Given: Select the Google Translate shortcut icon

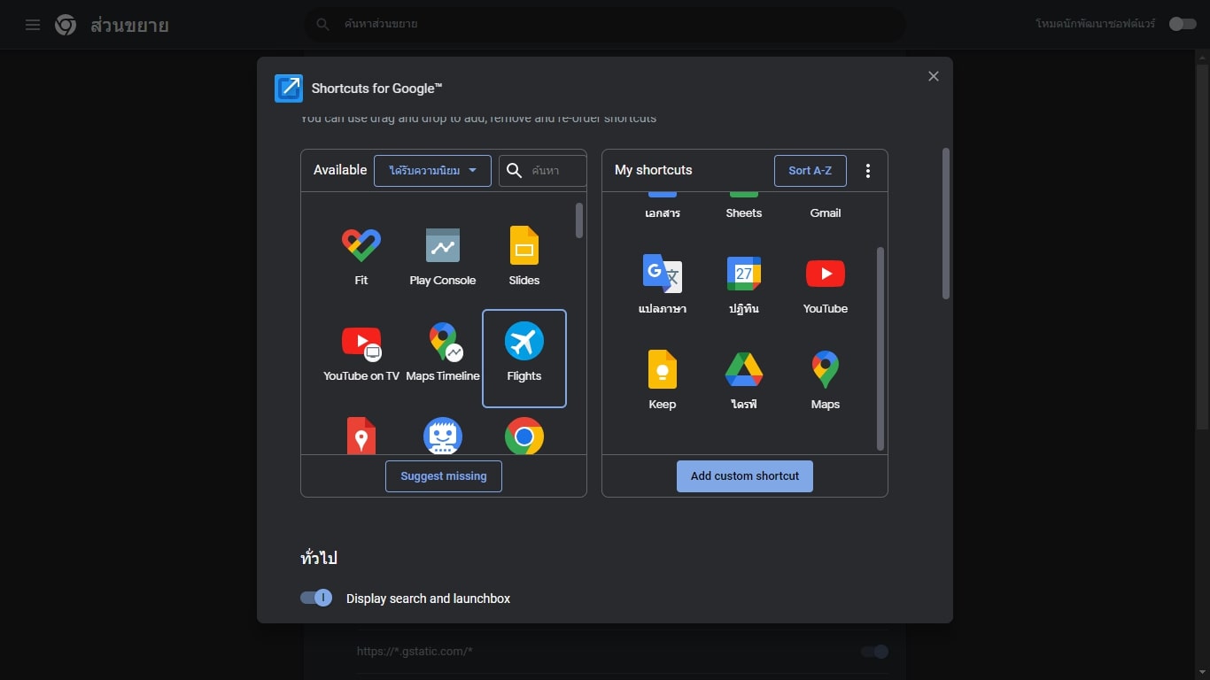Looking at the screenshot, I should click(662, 274).
